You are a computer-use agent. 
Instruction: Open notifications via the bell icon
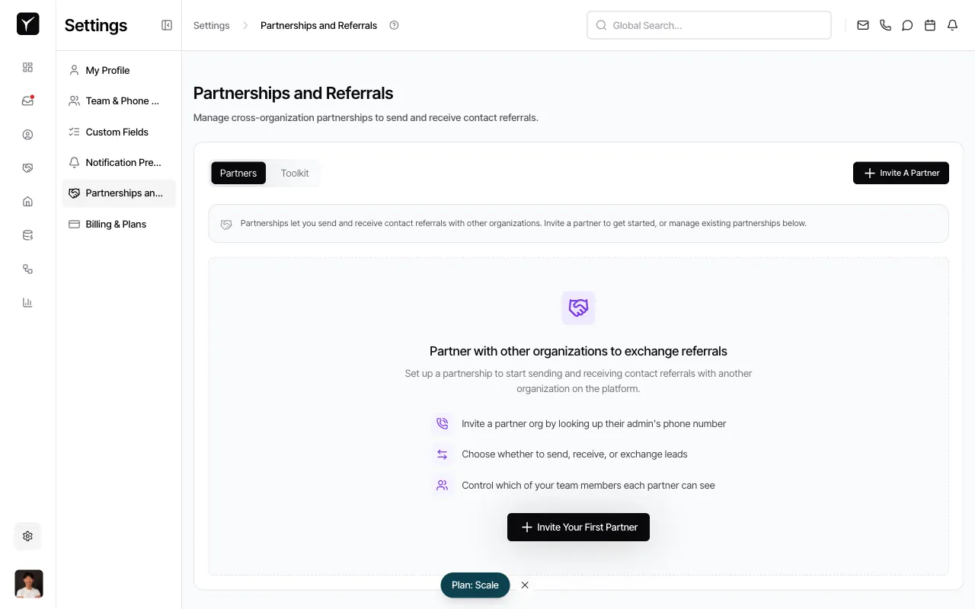pyautogui.click(x=952, y=25)
